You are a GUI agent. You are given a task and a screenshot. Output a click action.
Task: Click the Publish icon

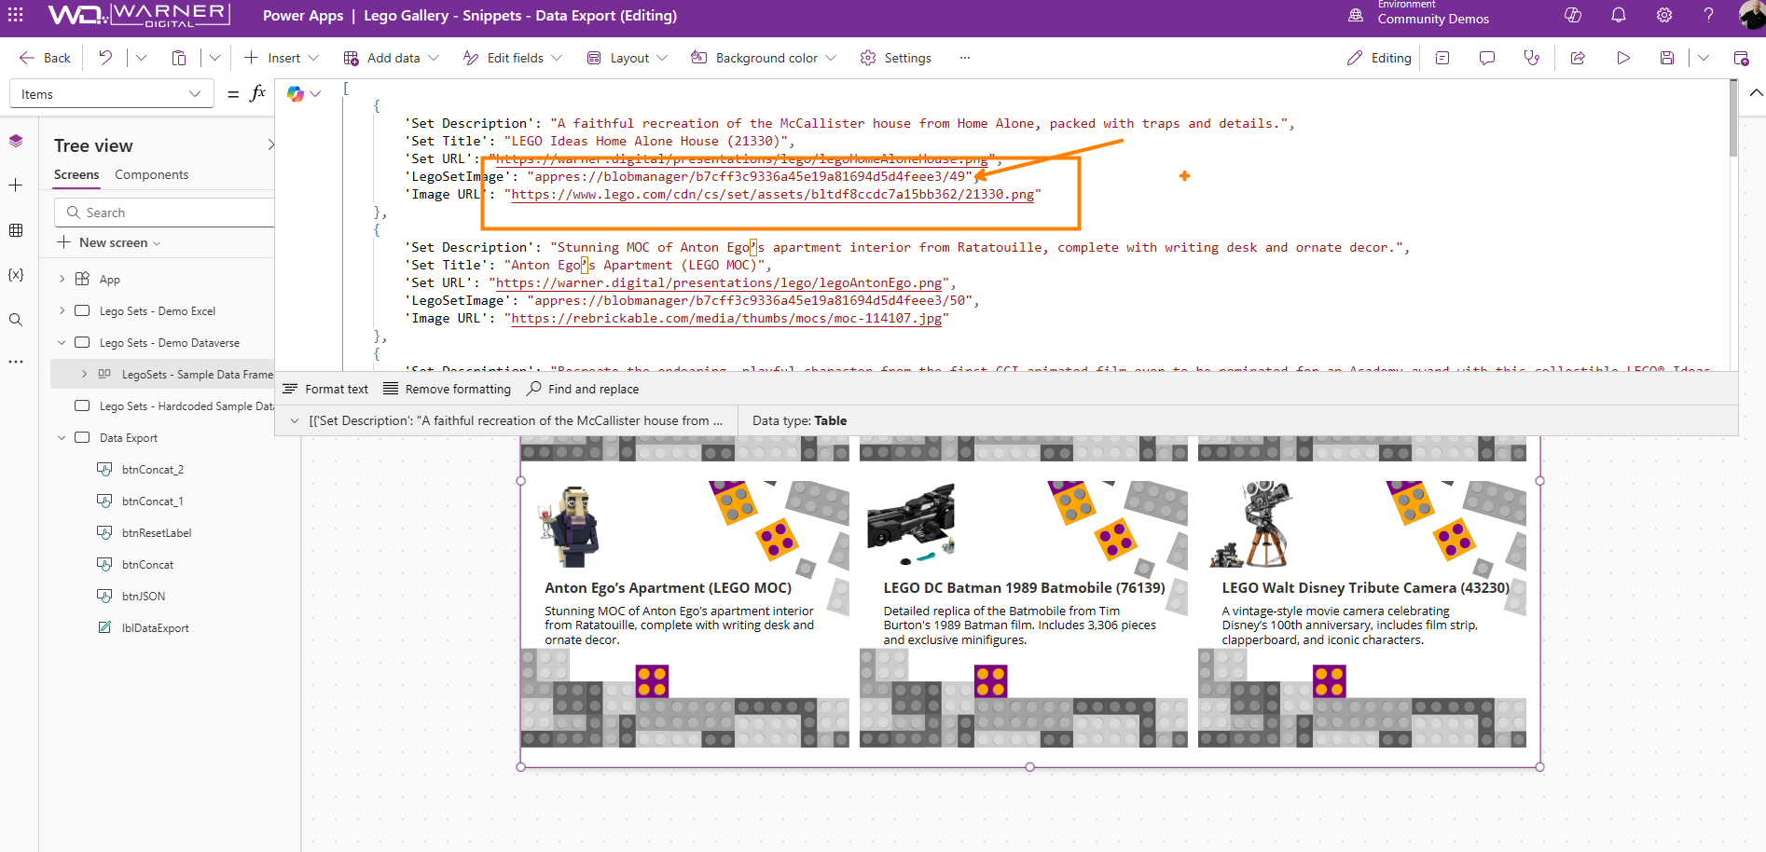[x=1741, y=58]
